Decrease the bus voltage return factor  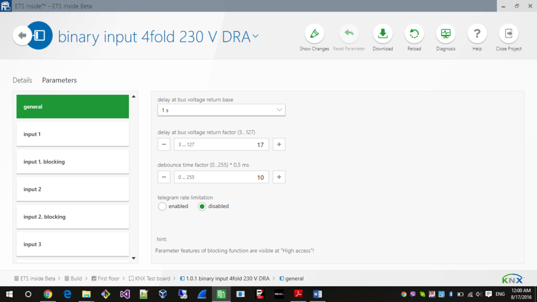click(164, 145)
